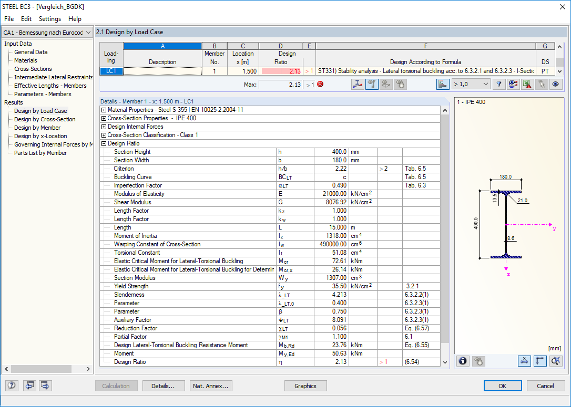
Task: Click greyed eye-drop icon below cross-section preview
Action: (x=478, y=361)
